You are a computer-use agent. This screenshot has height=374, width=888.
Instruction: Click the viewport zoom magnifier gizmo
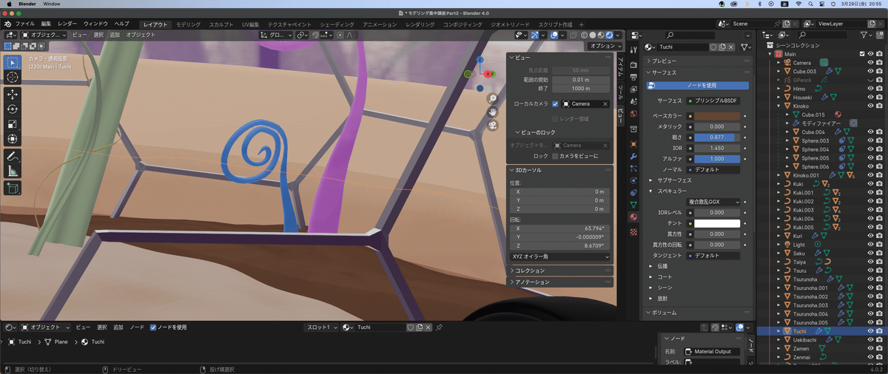click(492, 98)
